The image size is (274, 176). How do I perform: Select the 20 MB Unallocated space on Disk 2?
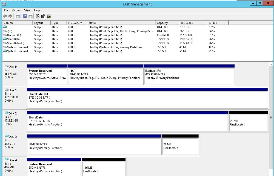pyautogui.click(x=248, y=121)
